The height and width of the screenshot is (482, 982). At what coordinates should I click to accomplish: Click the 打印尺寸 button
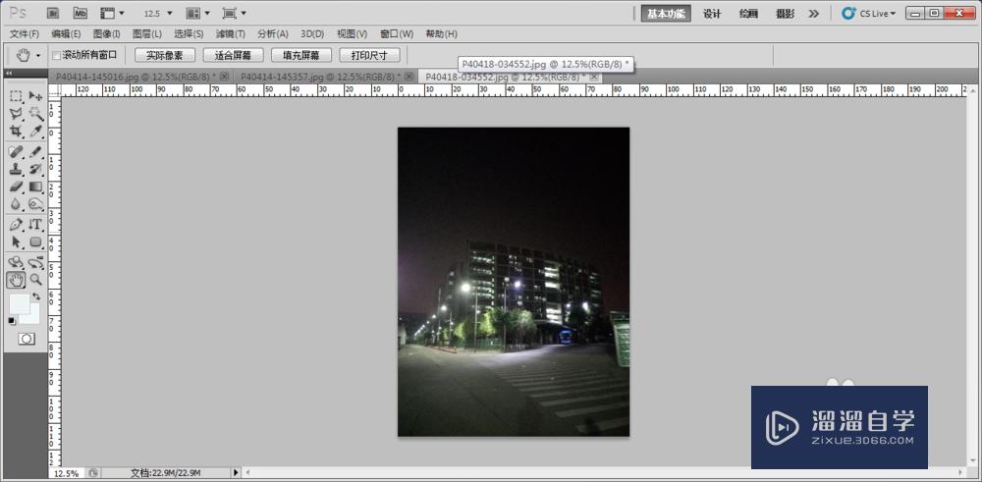coord(369,55)
